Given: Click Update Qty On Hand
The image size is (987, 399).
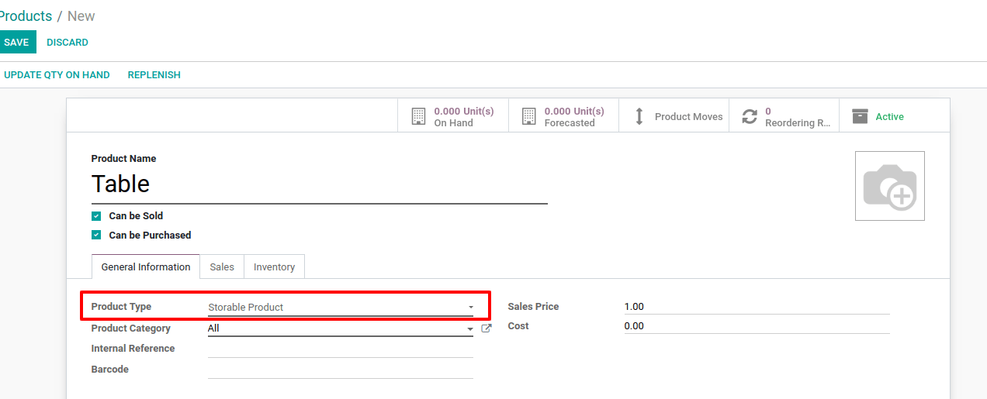Looking at the screenshot, I should coord(57,75).
